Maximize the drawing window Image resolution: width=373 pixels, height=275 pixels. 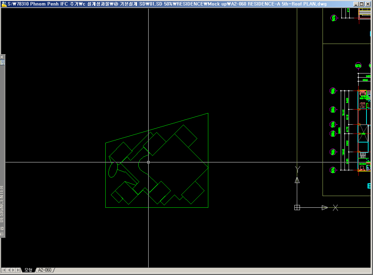[361, 4]
